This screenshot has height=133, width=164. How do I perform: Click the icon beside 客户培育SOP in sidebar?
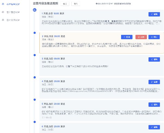pos(3,4)
